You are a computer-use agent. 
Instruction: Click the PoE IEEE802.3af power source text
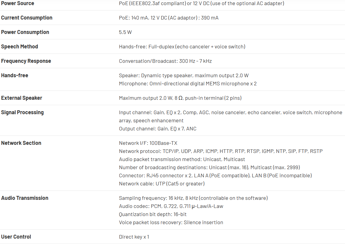tap(201, 3)
